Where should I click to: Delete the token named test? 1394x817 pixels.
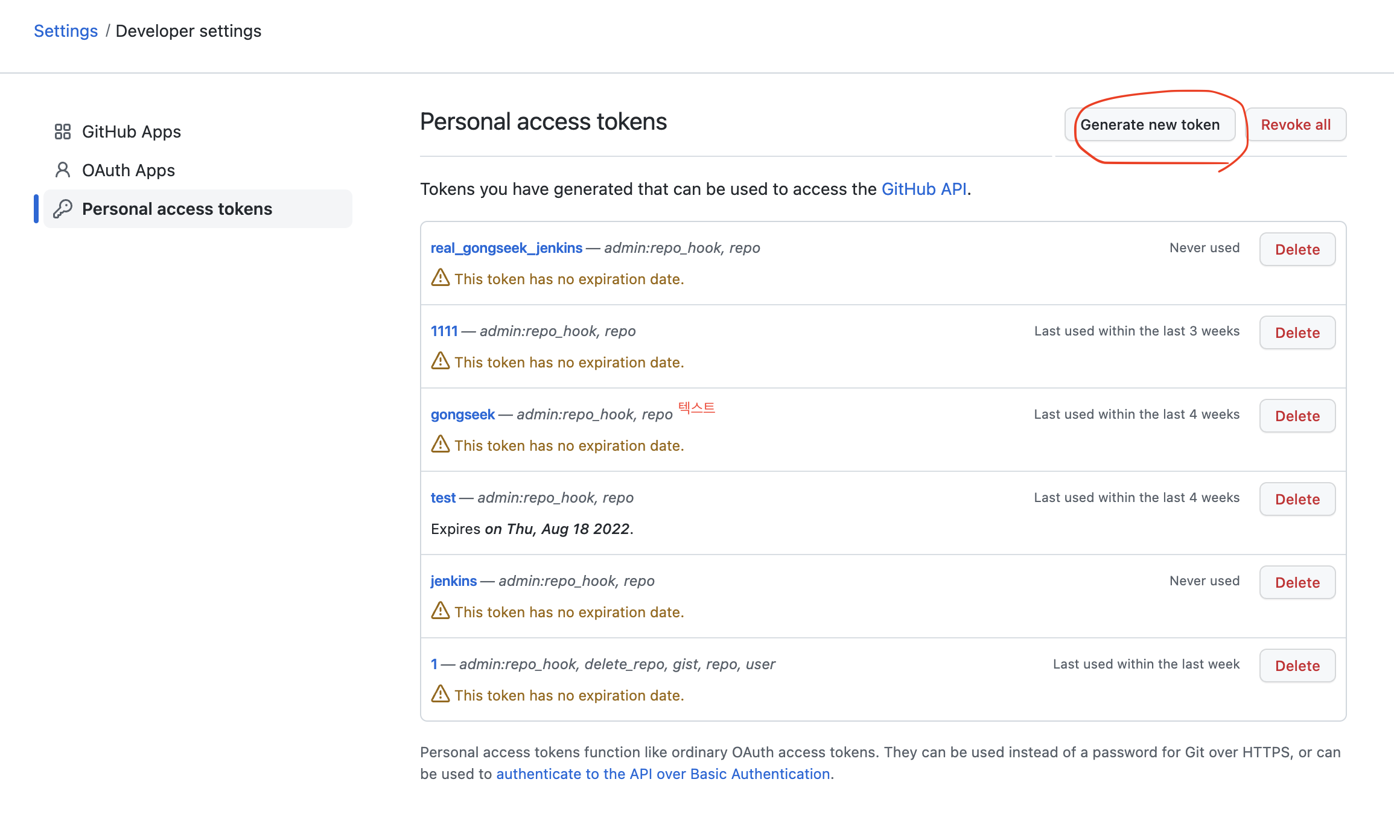point(1297,499)
